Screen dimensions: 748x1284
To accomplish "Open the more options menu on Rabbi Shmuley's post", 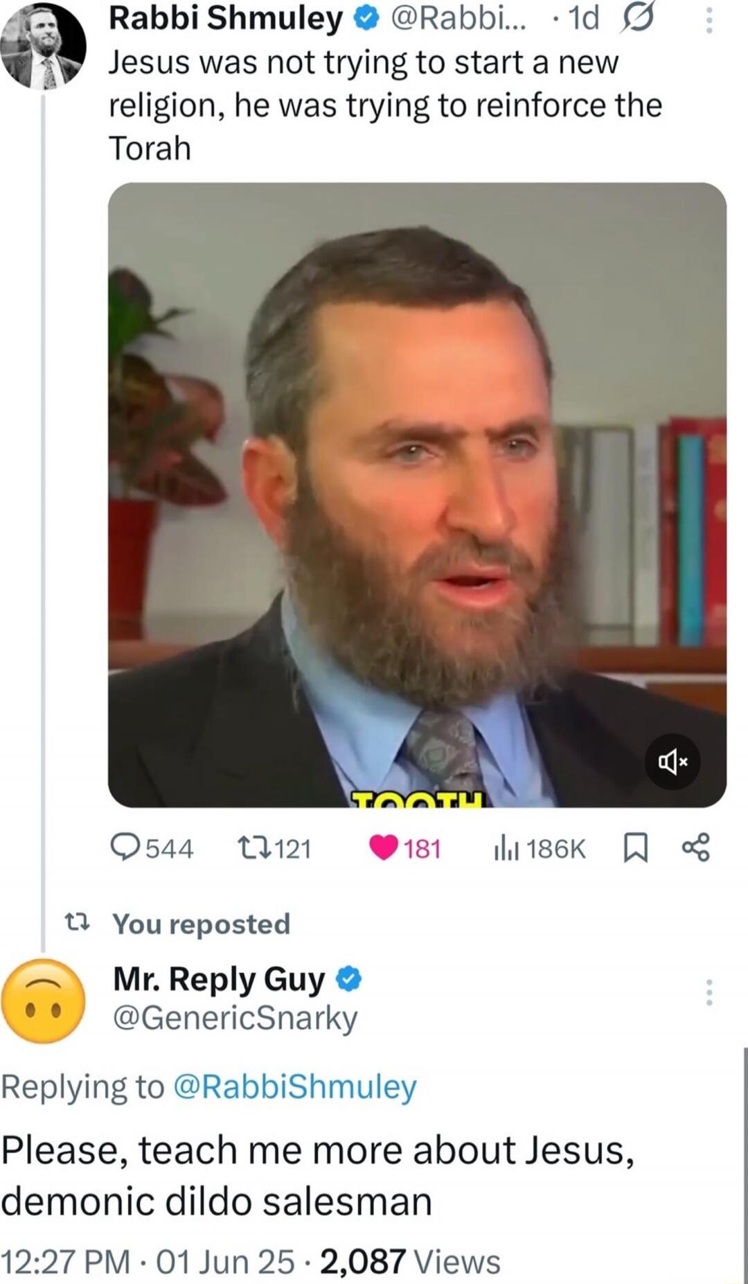I will (x=709, y=21).
